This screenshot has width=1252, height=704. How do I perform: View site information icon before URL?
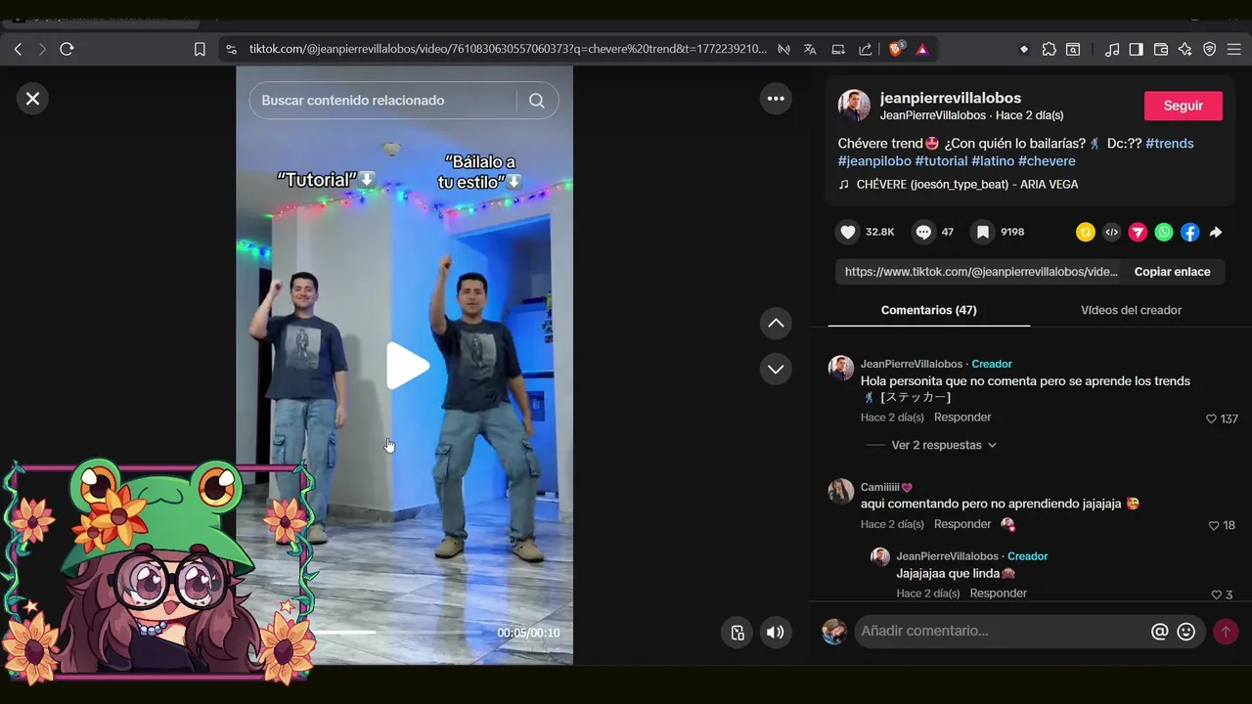coord(231,49)
